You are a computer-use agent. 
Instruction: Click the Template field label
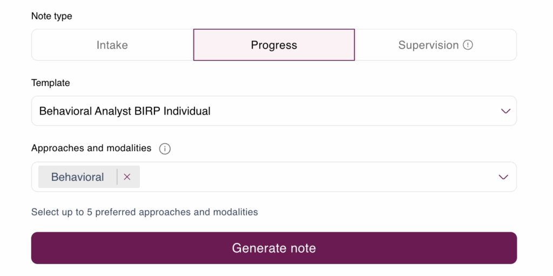pyautogui.click(x=50, y=83)
